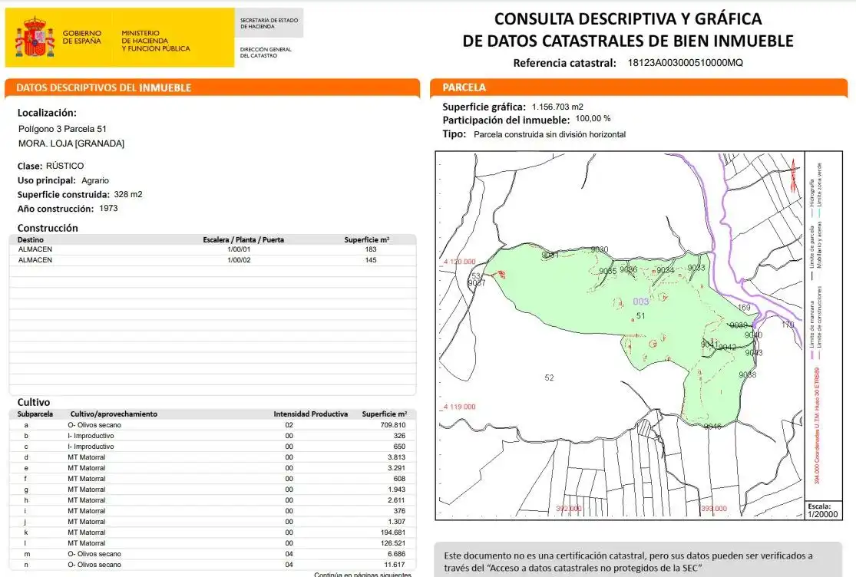The image size is (856, 577).
Task: Click the 'Construcción' section heading
Action: point(48,228)
